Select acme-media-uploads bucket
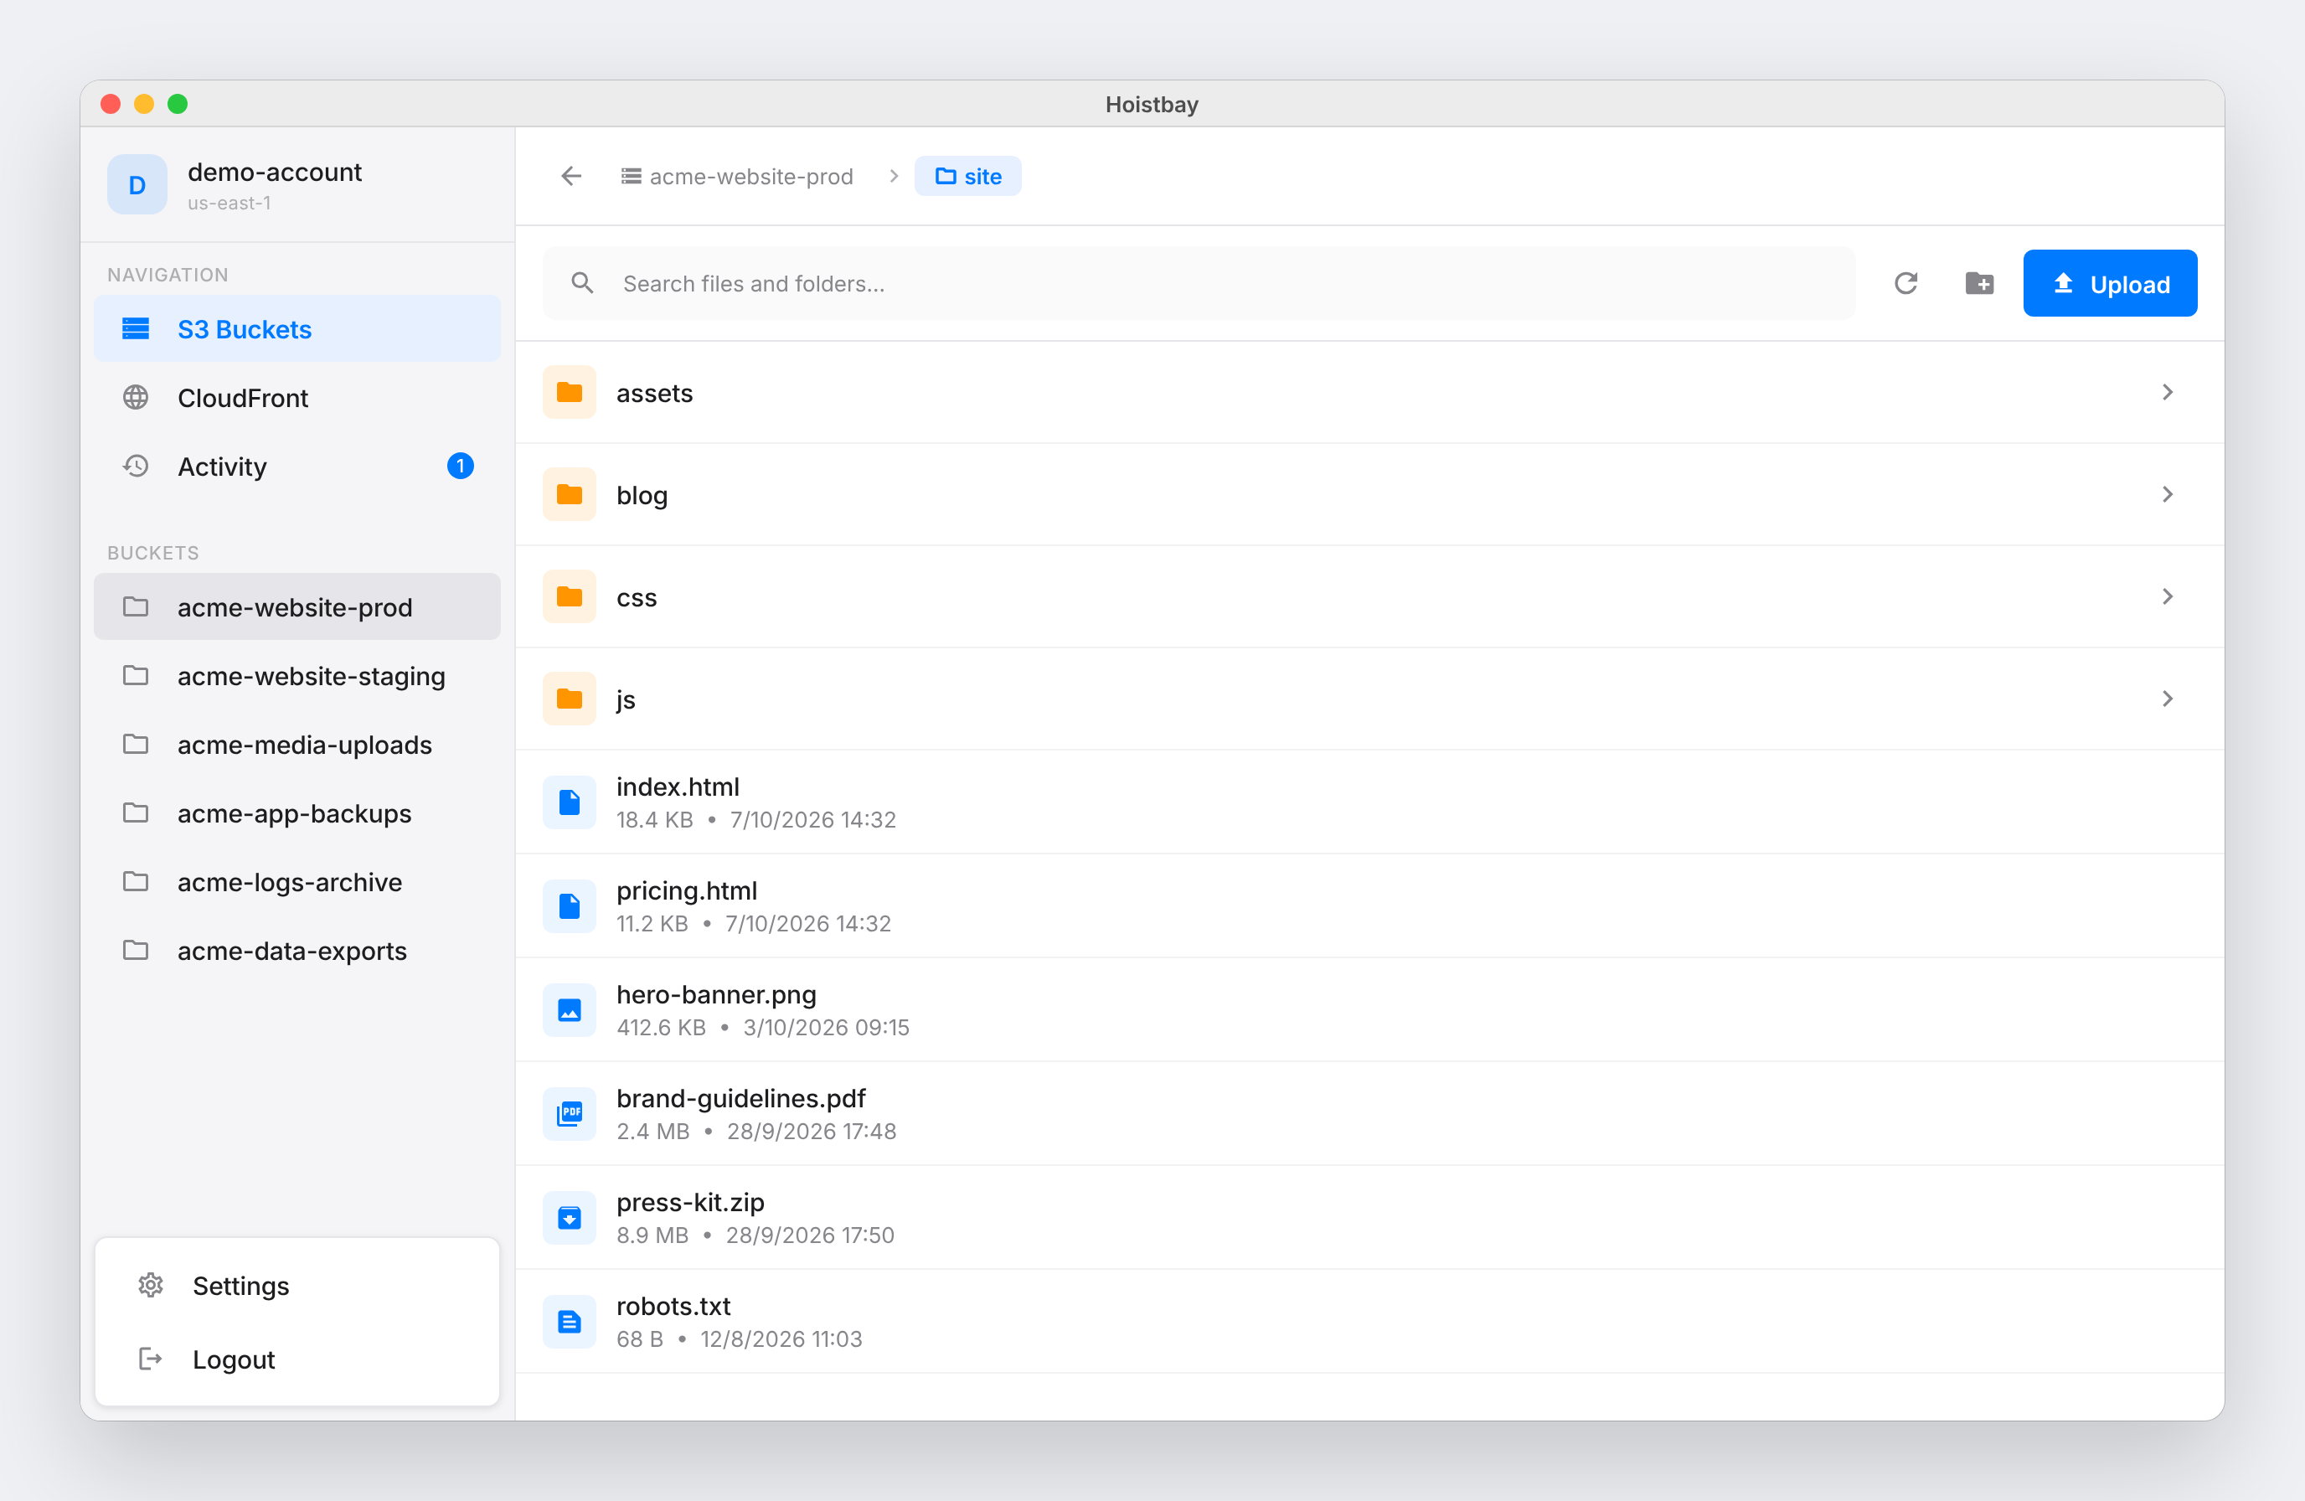Viewport: 2305px width, 1501px height. (x=297, y=745)
